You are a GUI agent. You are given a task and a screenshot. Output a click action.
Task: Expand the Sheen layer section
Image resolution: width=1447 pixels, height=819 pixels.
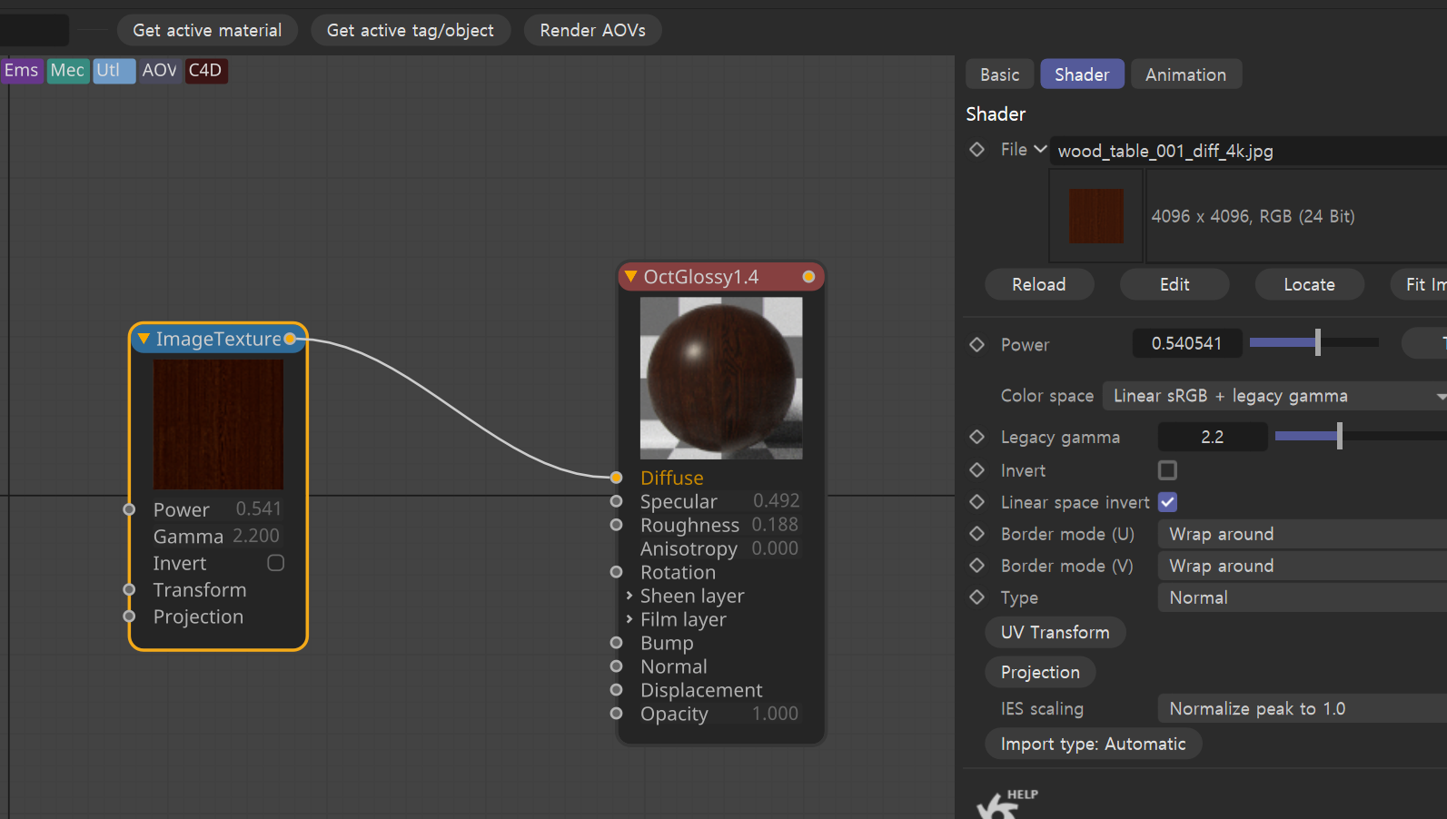coord(629,596)
